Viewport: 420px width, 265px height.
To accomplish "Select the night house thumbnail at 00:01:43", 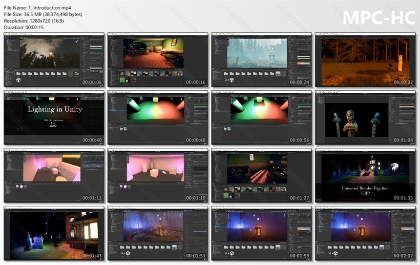I will (54, 233).
